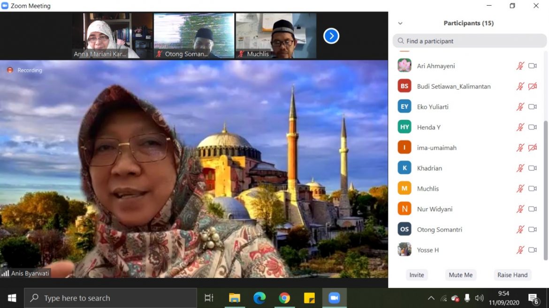This screenshot has height=308, width=549.
Task: Click the Raise Hand button
Action: pyautogui.click(x=512, y=275)
